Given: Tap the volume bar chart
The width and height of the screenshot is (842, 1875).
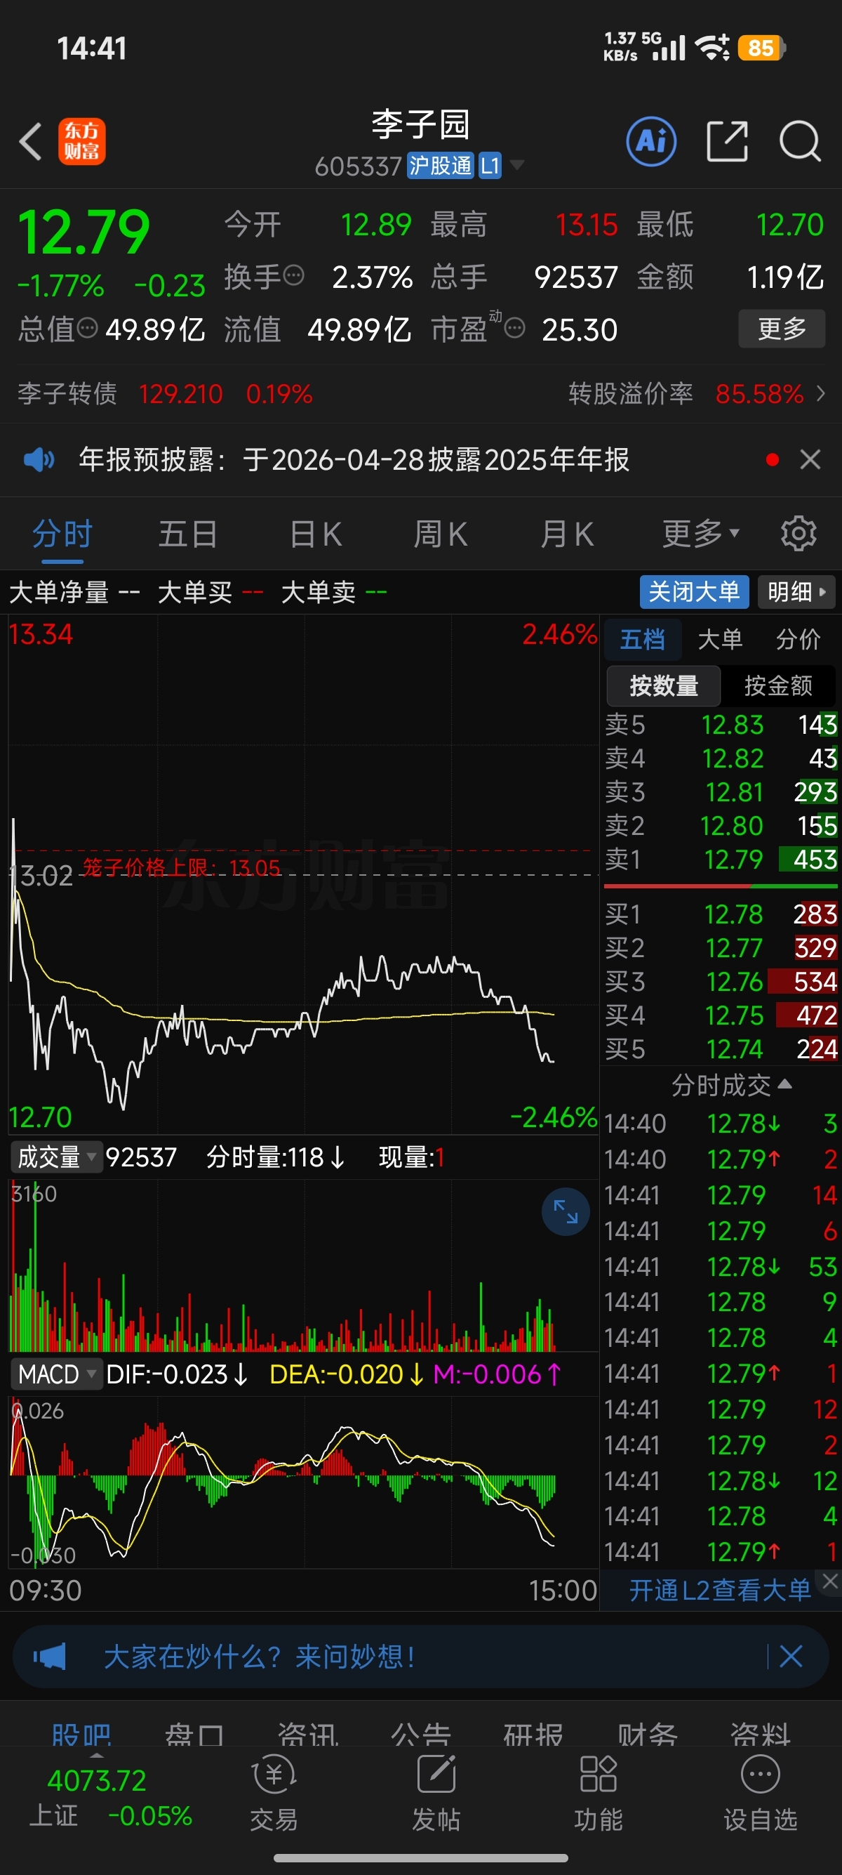Looking at the screenshot, I should point(303,1265).
